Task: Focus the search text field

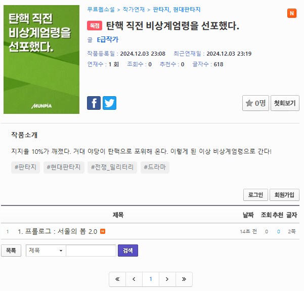Action: point(91,251)
